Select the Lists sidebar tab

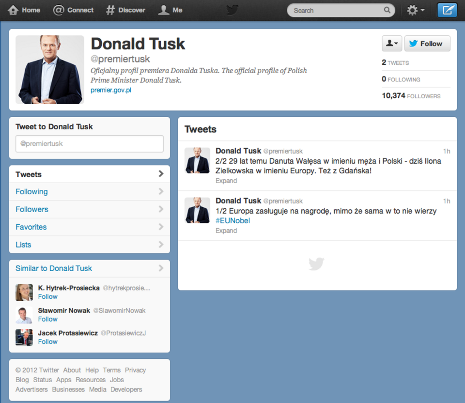pos(90,245)
